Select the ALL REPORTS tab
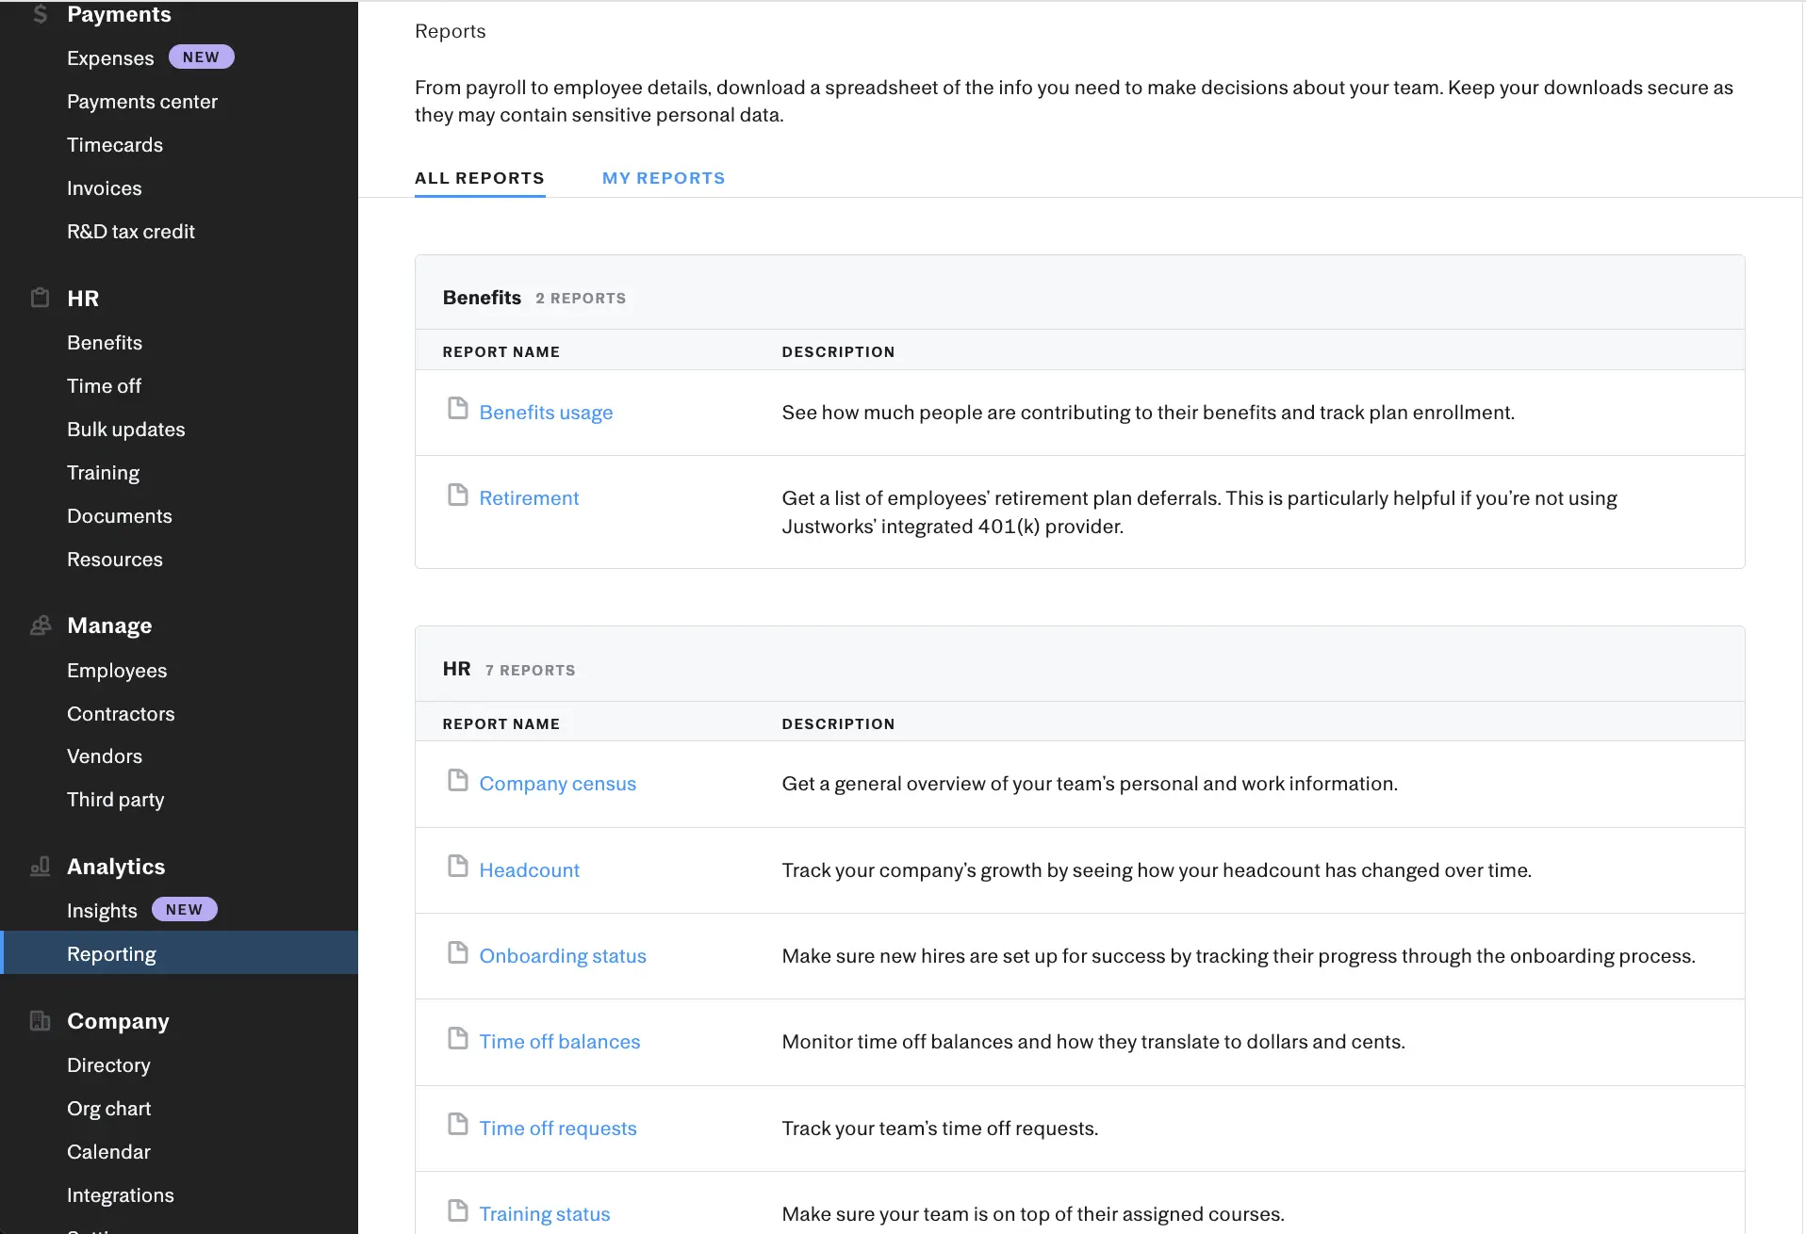 [x=479, y=177]
